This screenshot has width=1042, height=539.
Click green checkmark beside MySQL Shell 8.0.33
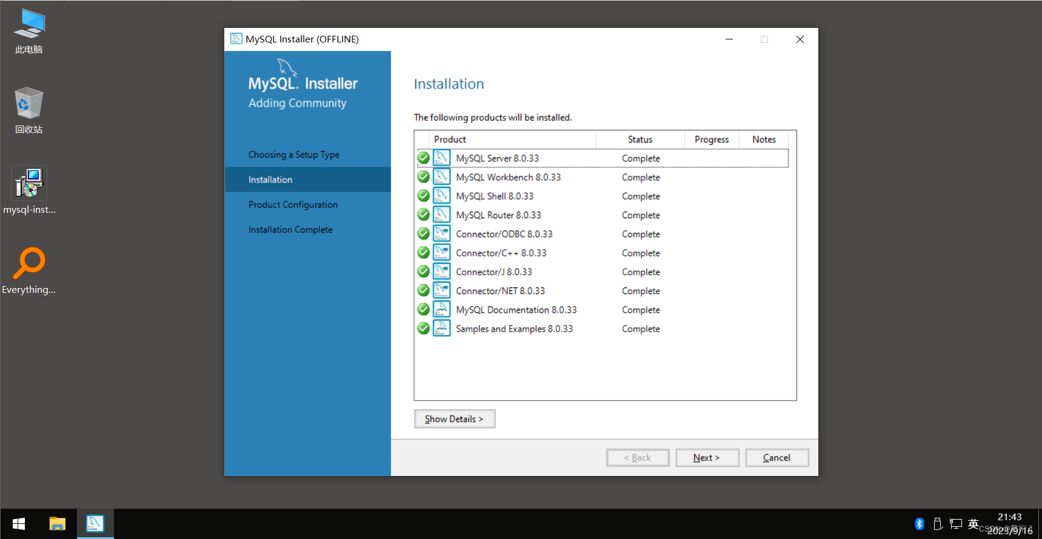pyautogui.click(x=424, y=195)
